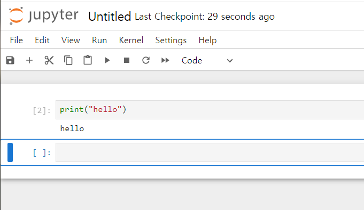The image size is (364, 210).
Task: Click the empty [ ]: cell prompt
Action: coord(42,153)
